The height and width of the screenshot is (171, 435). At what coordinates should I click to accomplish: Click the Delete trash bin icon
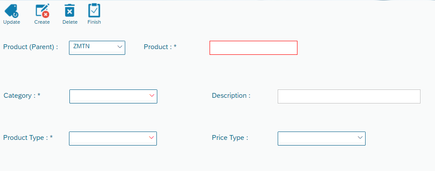pos(69,11)
